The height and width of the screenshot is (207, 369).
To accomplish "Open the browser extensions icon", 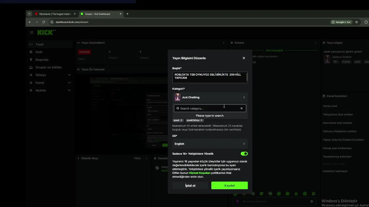I will [x=366, y=22].
